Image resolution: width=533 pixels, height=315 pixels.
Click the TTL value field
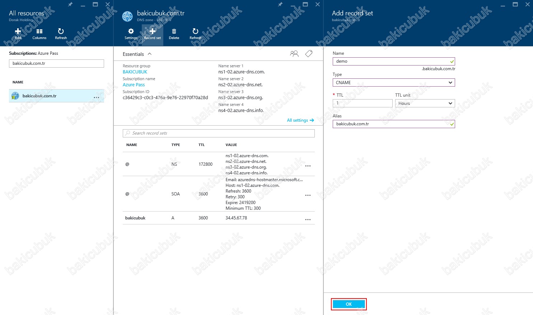coord(363,103)
